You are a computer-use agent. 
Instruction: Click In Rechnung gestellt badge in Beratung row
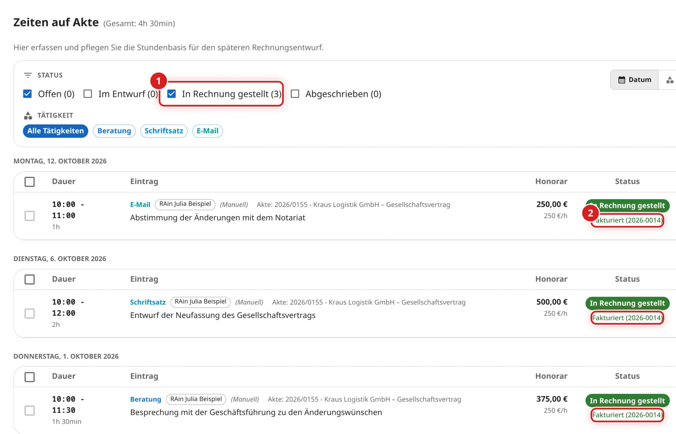click(627, 401)
